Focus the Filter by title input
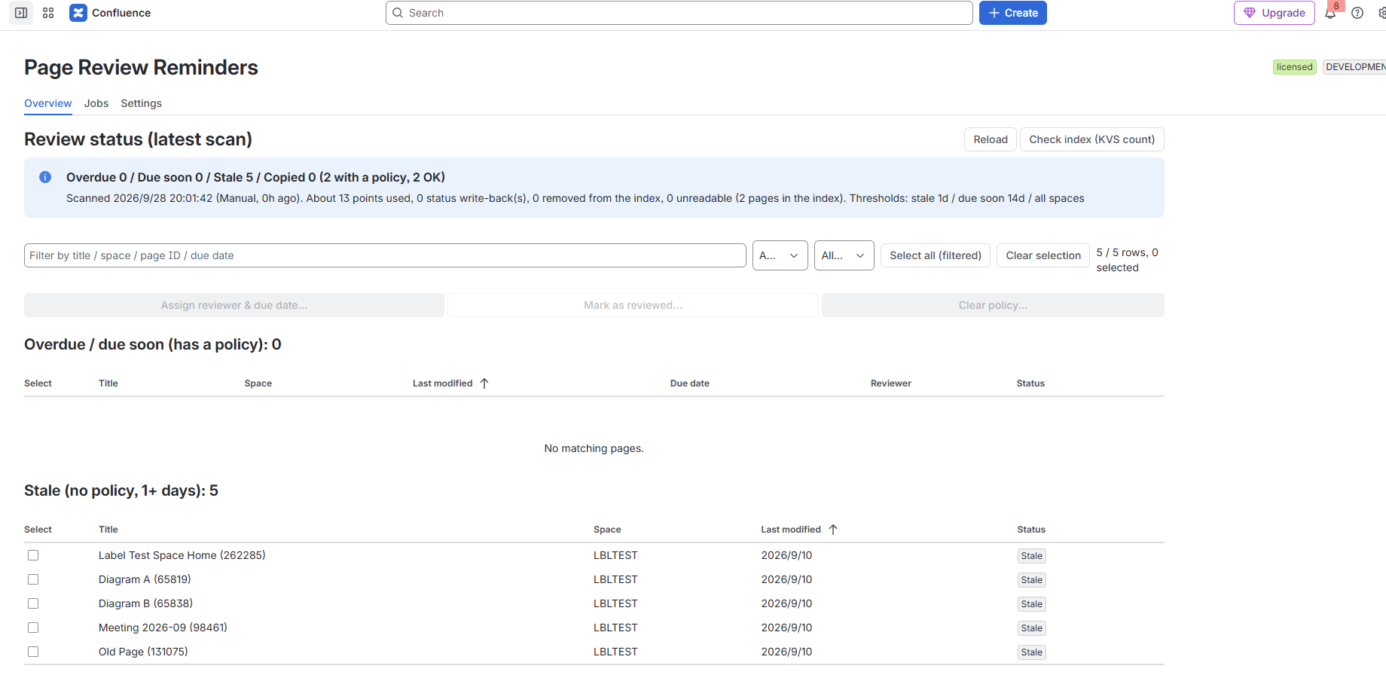The width and height of the screenshot is (1386, 678). [x=385, y=255]
